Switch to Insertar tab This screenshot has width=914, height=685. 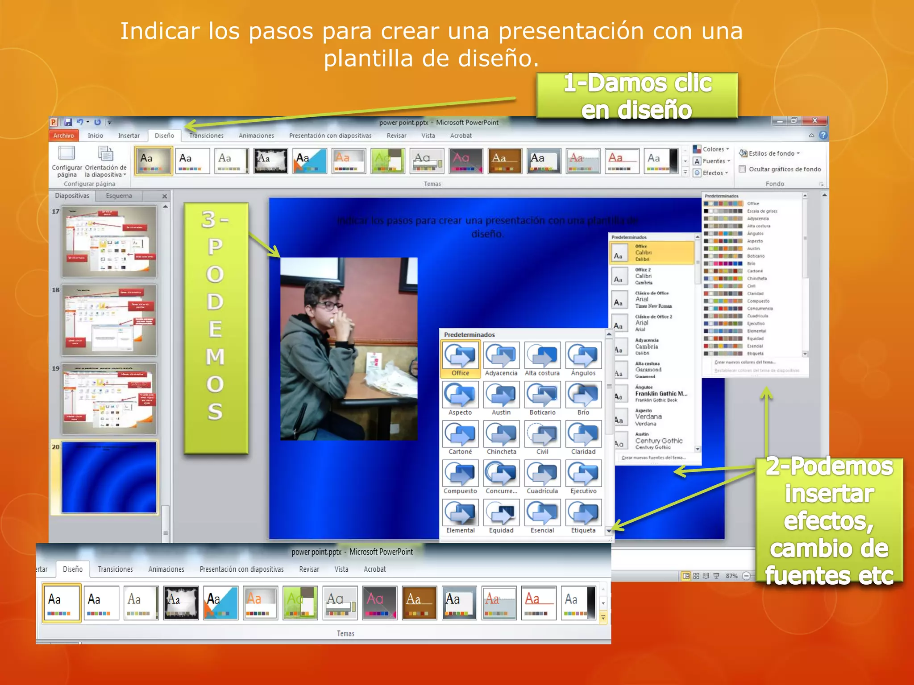point(129,136)
